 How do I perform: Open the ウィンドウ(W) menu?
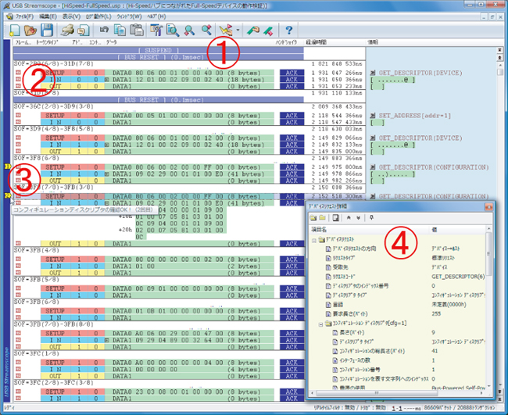tap(129, 16)
